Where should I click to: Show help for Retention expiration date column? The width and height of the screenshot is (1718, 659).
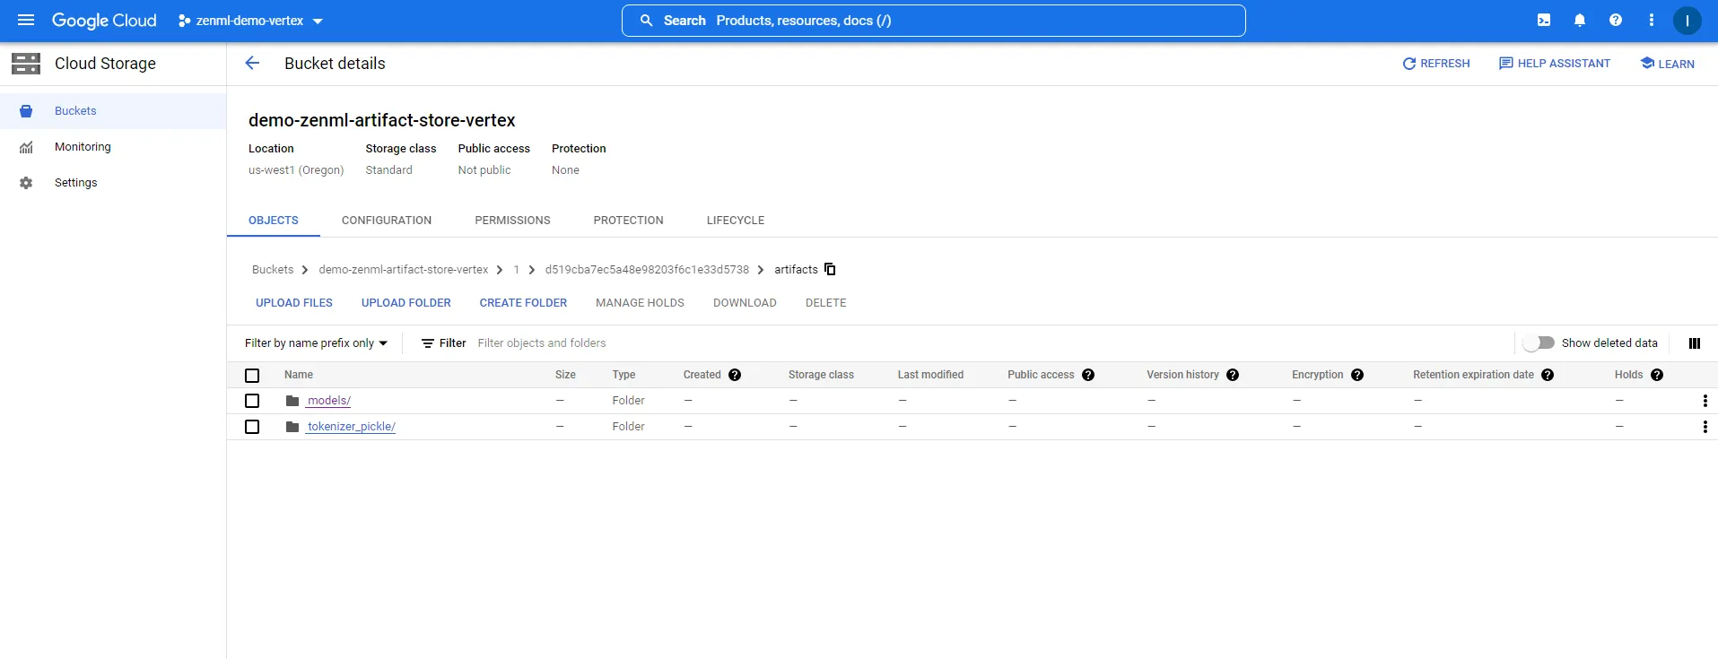(x=1548, y=375)
